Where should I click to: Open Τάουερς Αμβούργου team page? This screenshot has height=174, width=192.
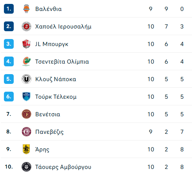tap(63, 167)
